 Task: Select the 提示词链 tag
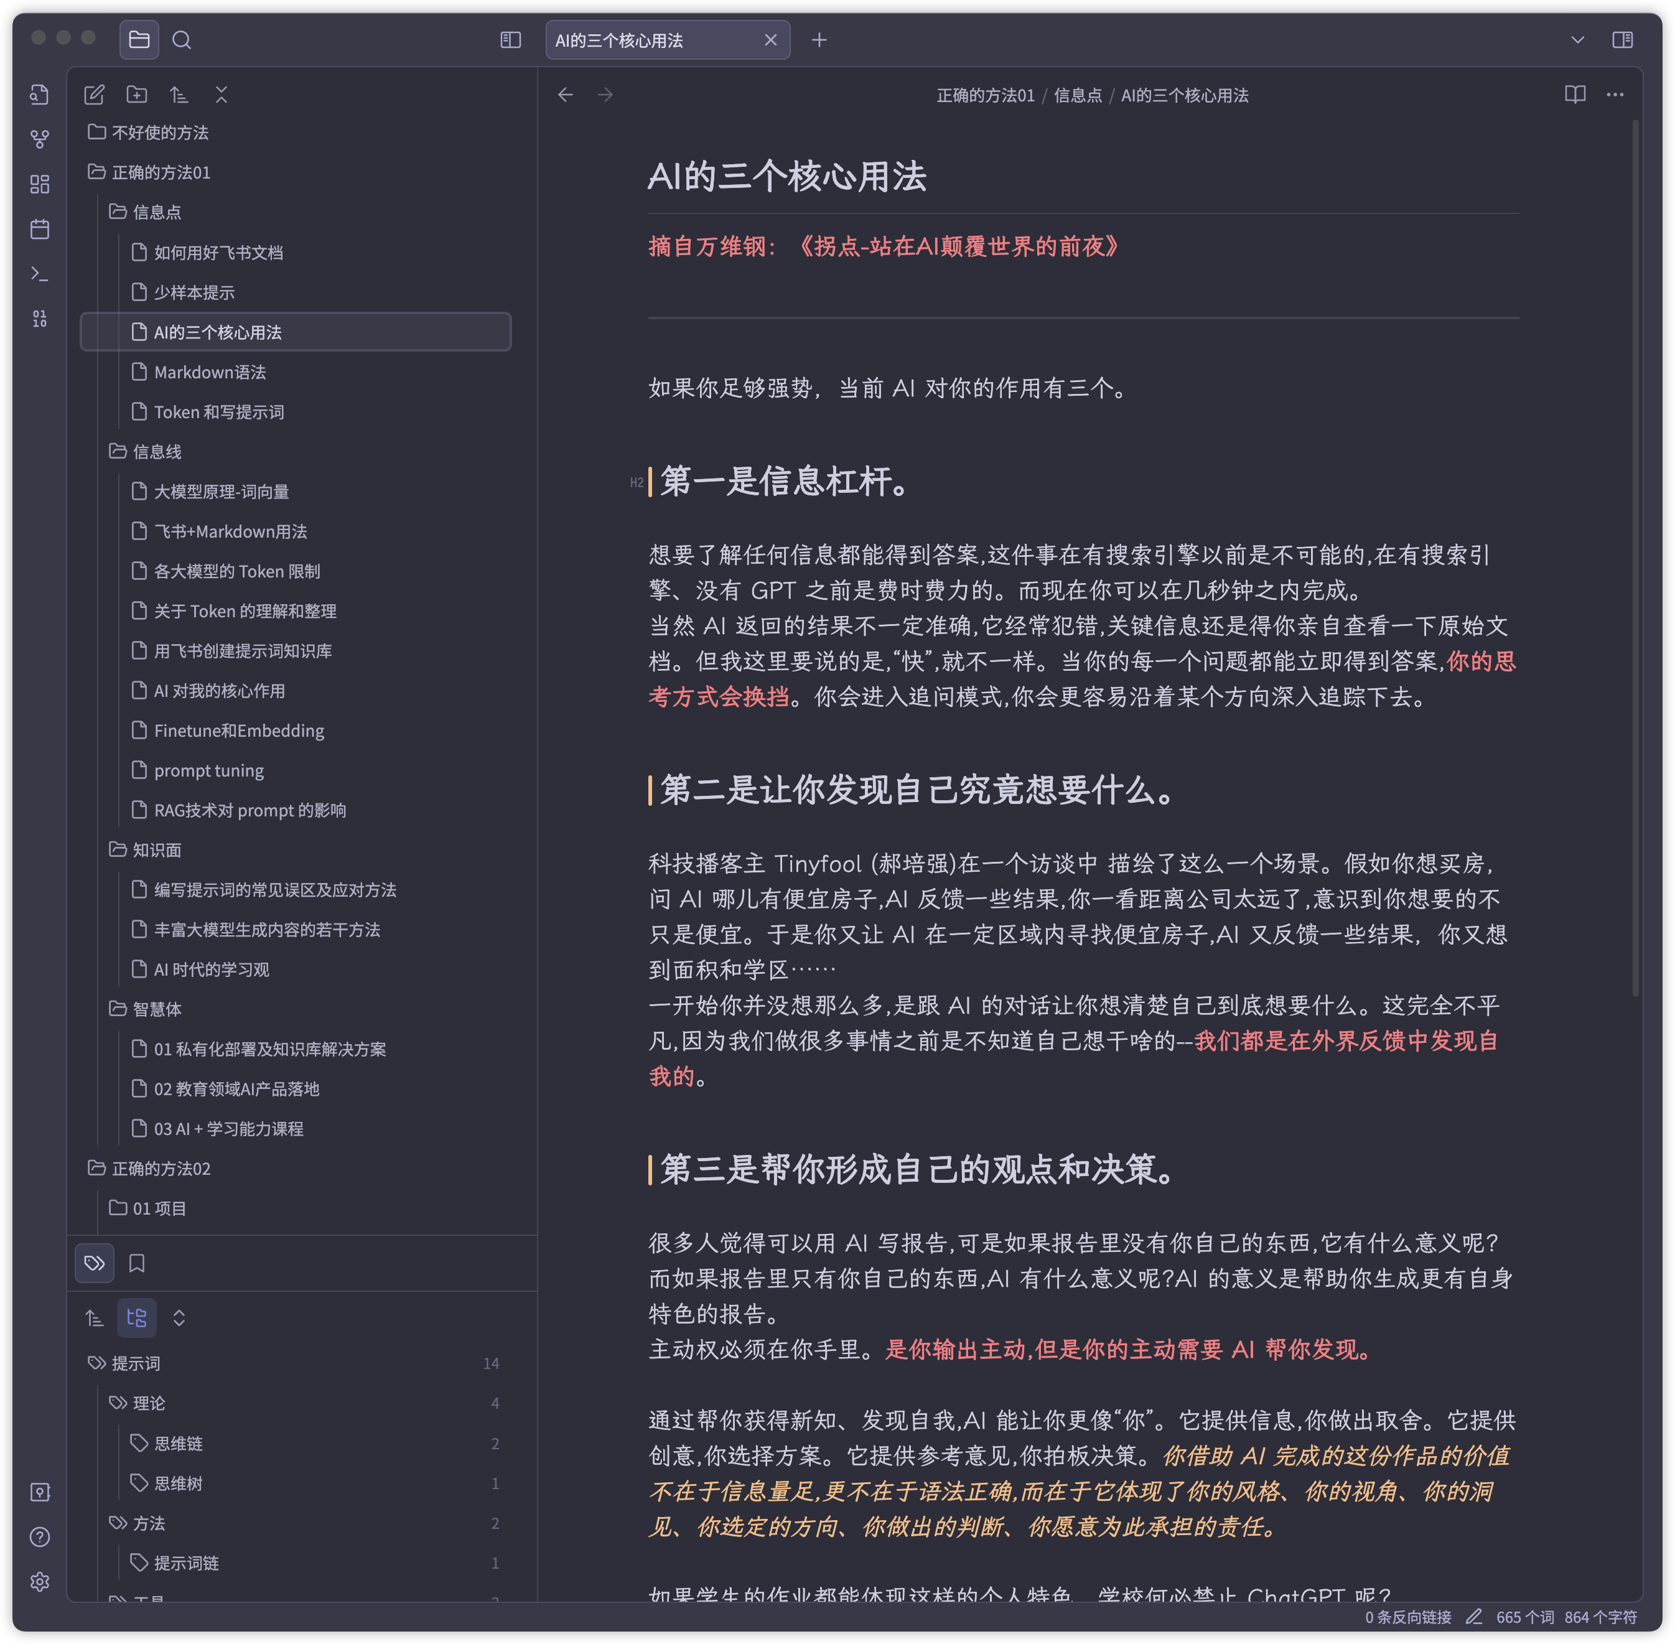(296, 1563)
